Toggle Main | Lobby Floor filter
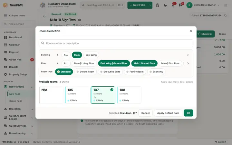The height and width of the screenshot is (145, 232). coord(84,63)
